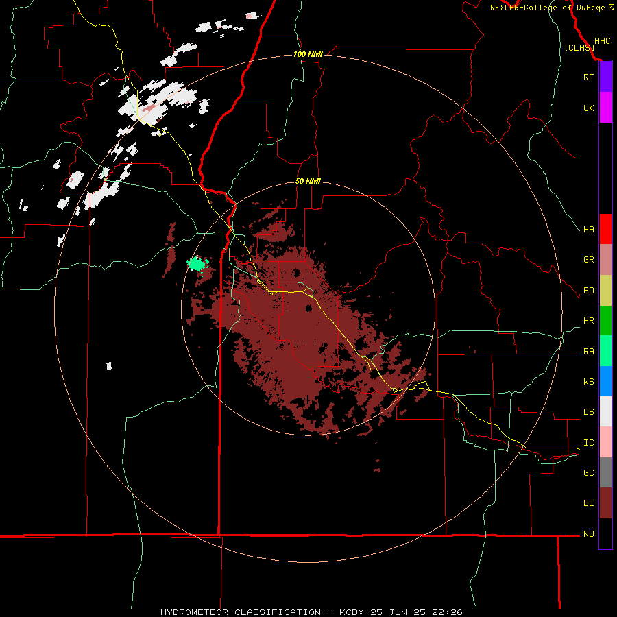The width and height of the screenshot is (617, 617).
Task: Select the HA legend label
Action: [x=588, y=229]
